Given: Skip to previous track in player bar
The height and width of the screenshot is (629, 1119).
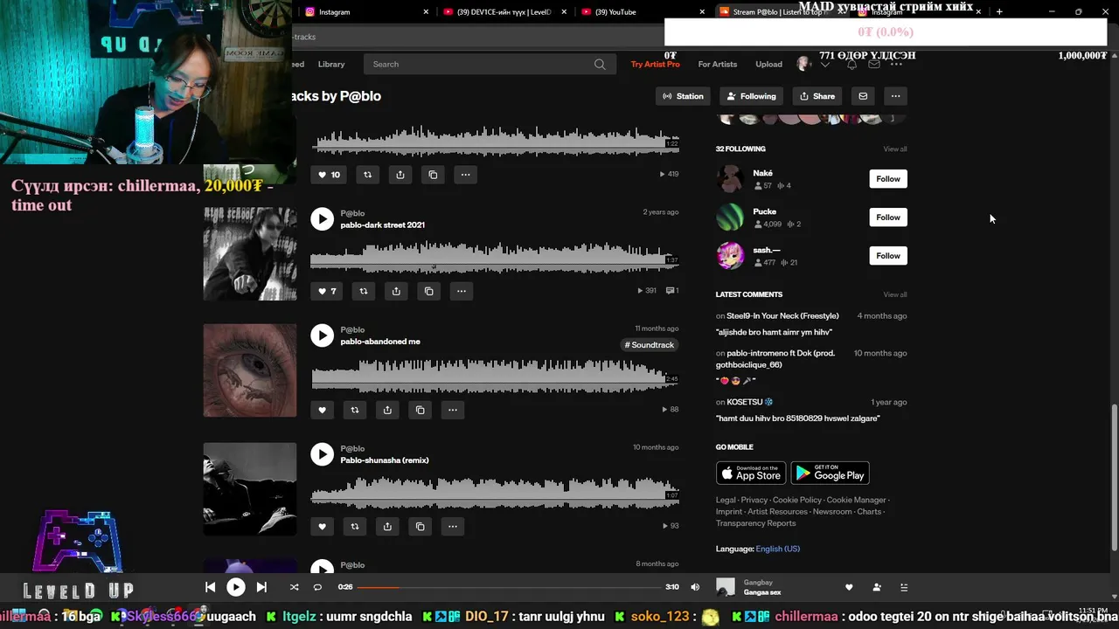Looking at the screenshot, I should (210, 587).
